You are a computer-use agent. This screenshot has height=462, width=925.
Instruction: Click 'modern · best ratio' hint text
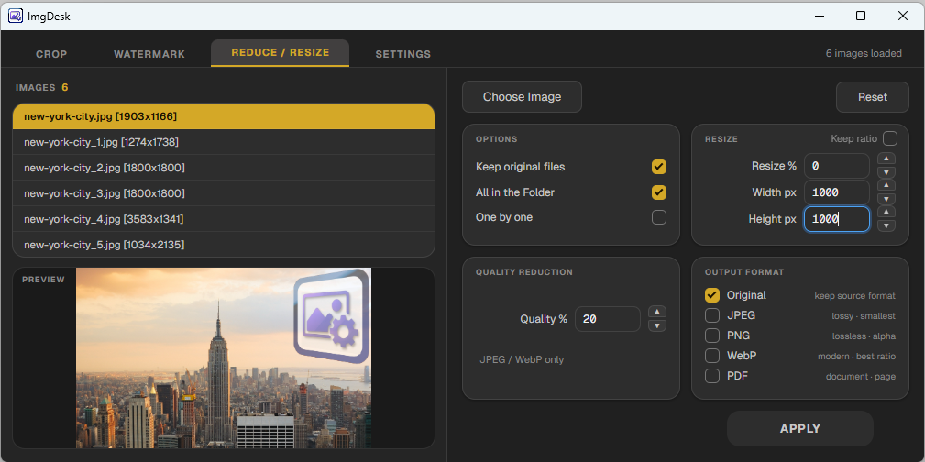(856, 357)
